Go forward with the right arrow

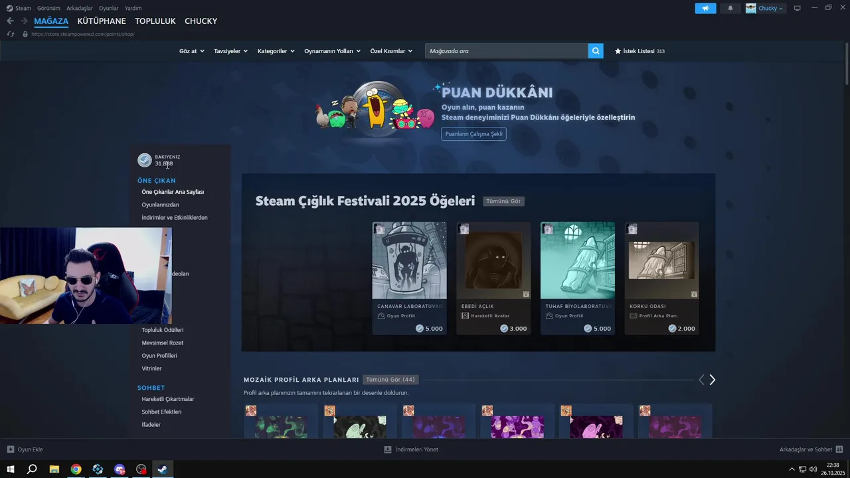[x=24, y=21]
